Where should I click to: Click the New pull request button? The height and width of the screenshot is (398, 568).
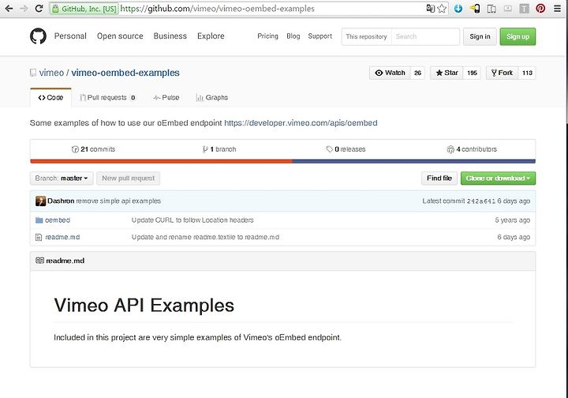pos(129,178)
